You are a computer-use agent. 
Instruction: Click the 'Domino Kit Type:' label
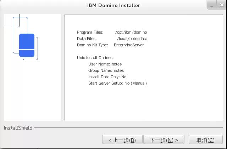tap(93, 45)
